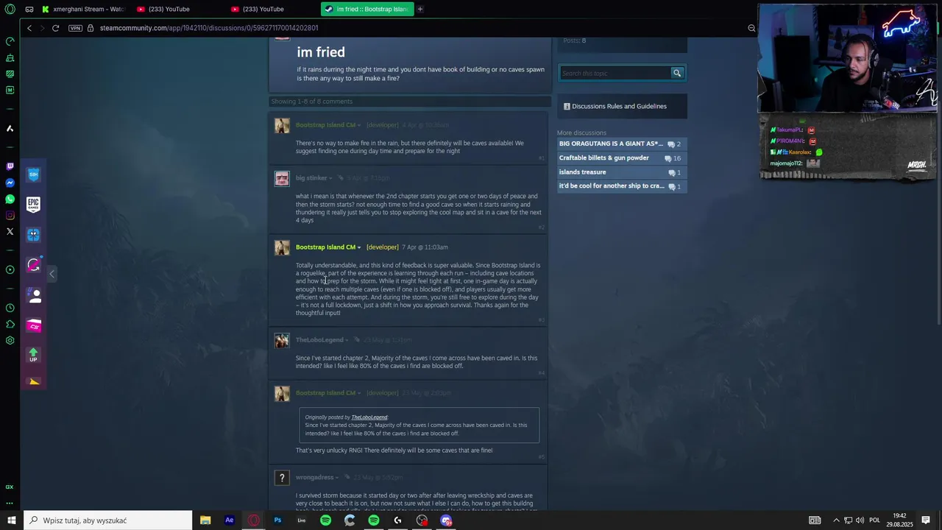The image size is (942, 530).
Task: Open the GX Control speedometer icon
Action: pyautogui.click(x=10, y=41)
